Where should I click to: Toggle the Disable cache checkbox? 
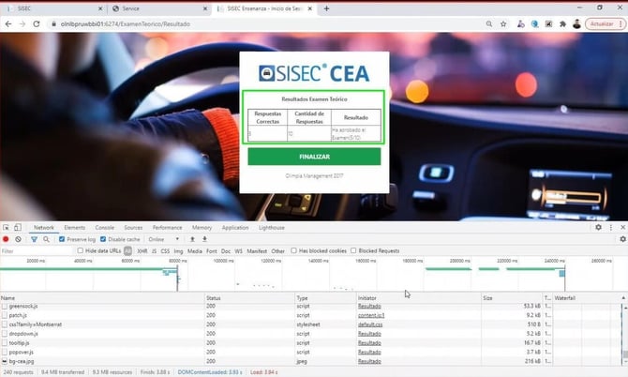103,239
